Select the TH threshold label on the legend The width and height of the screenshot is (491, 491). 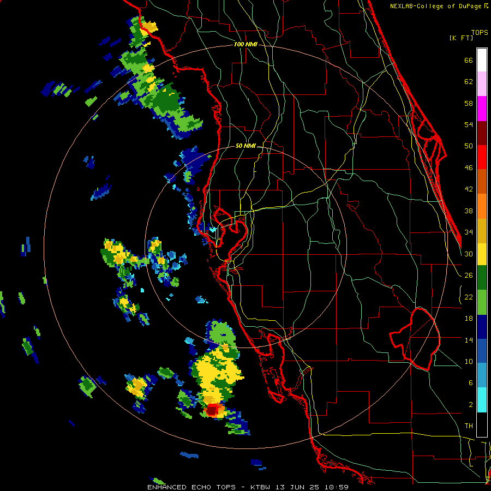(469, 426)
